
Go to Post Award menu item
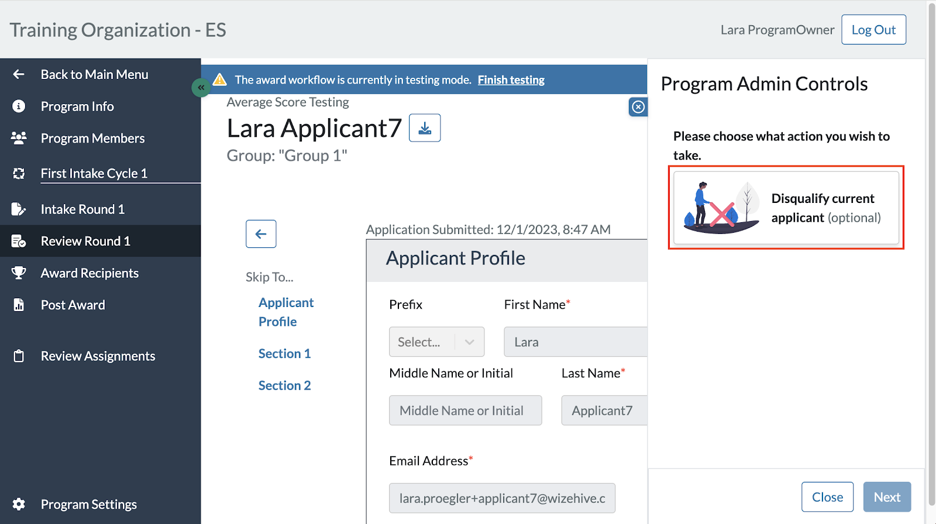(73, 305)
